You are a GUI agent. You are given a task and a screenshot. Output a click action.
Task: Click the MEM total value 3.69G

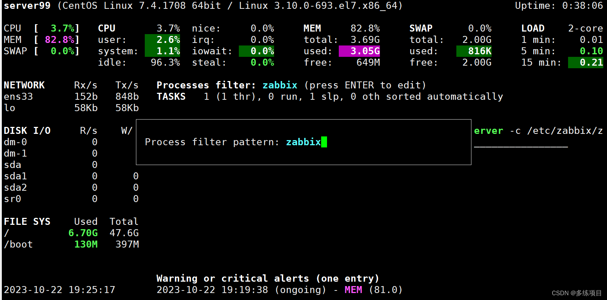(x=365, y=40)
